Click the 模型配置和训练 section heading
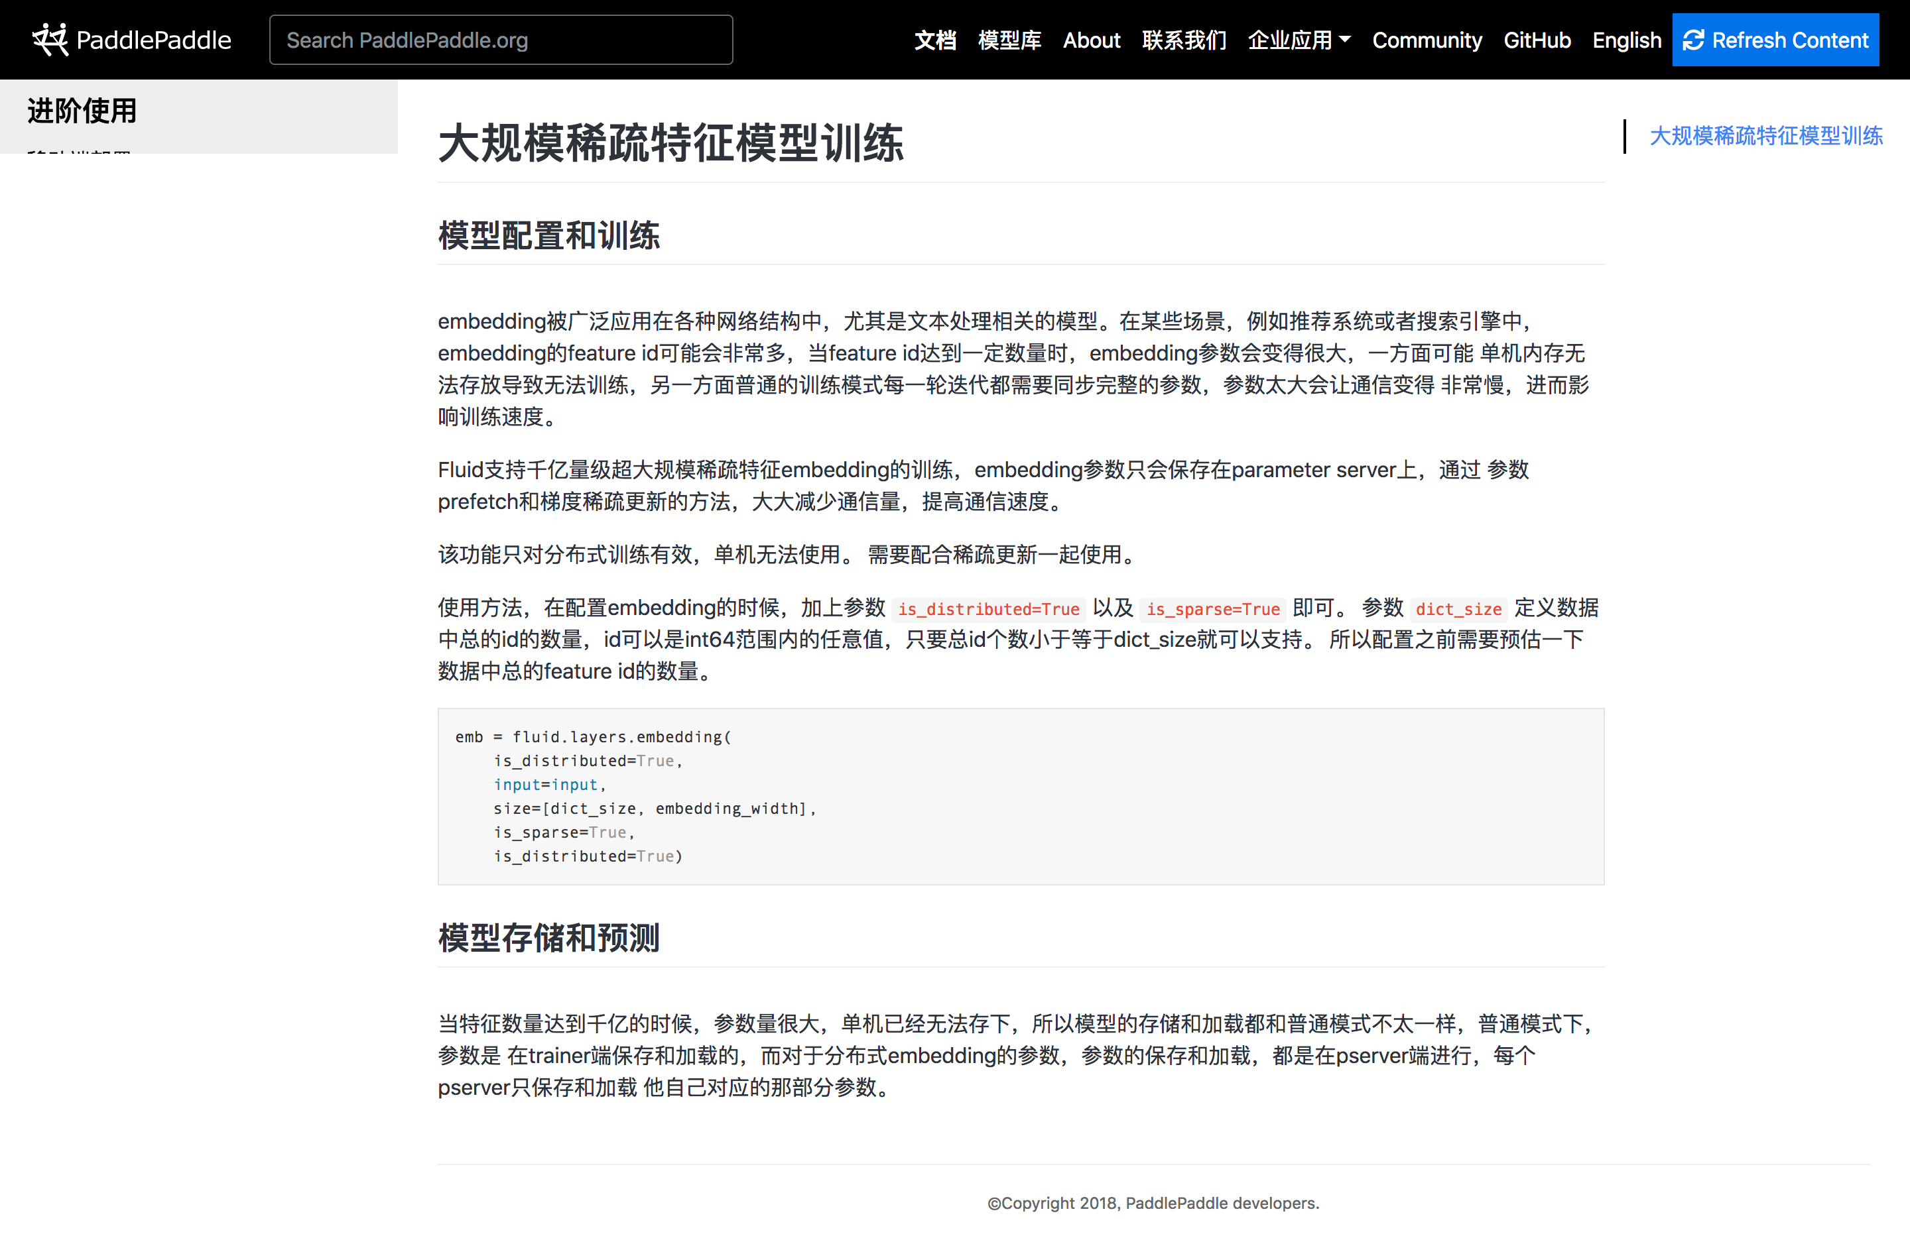 pyautogui.click(x=549, y=236)
